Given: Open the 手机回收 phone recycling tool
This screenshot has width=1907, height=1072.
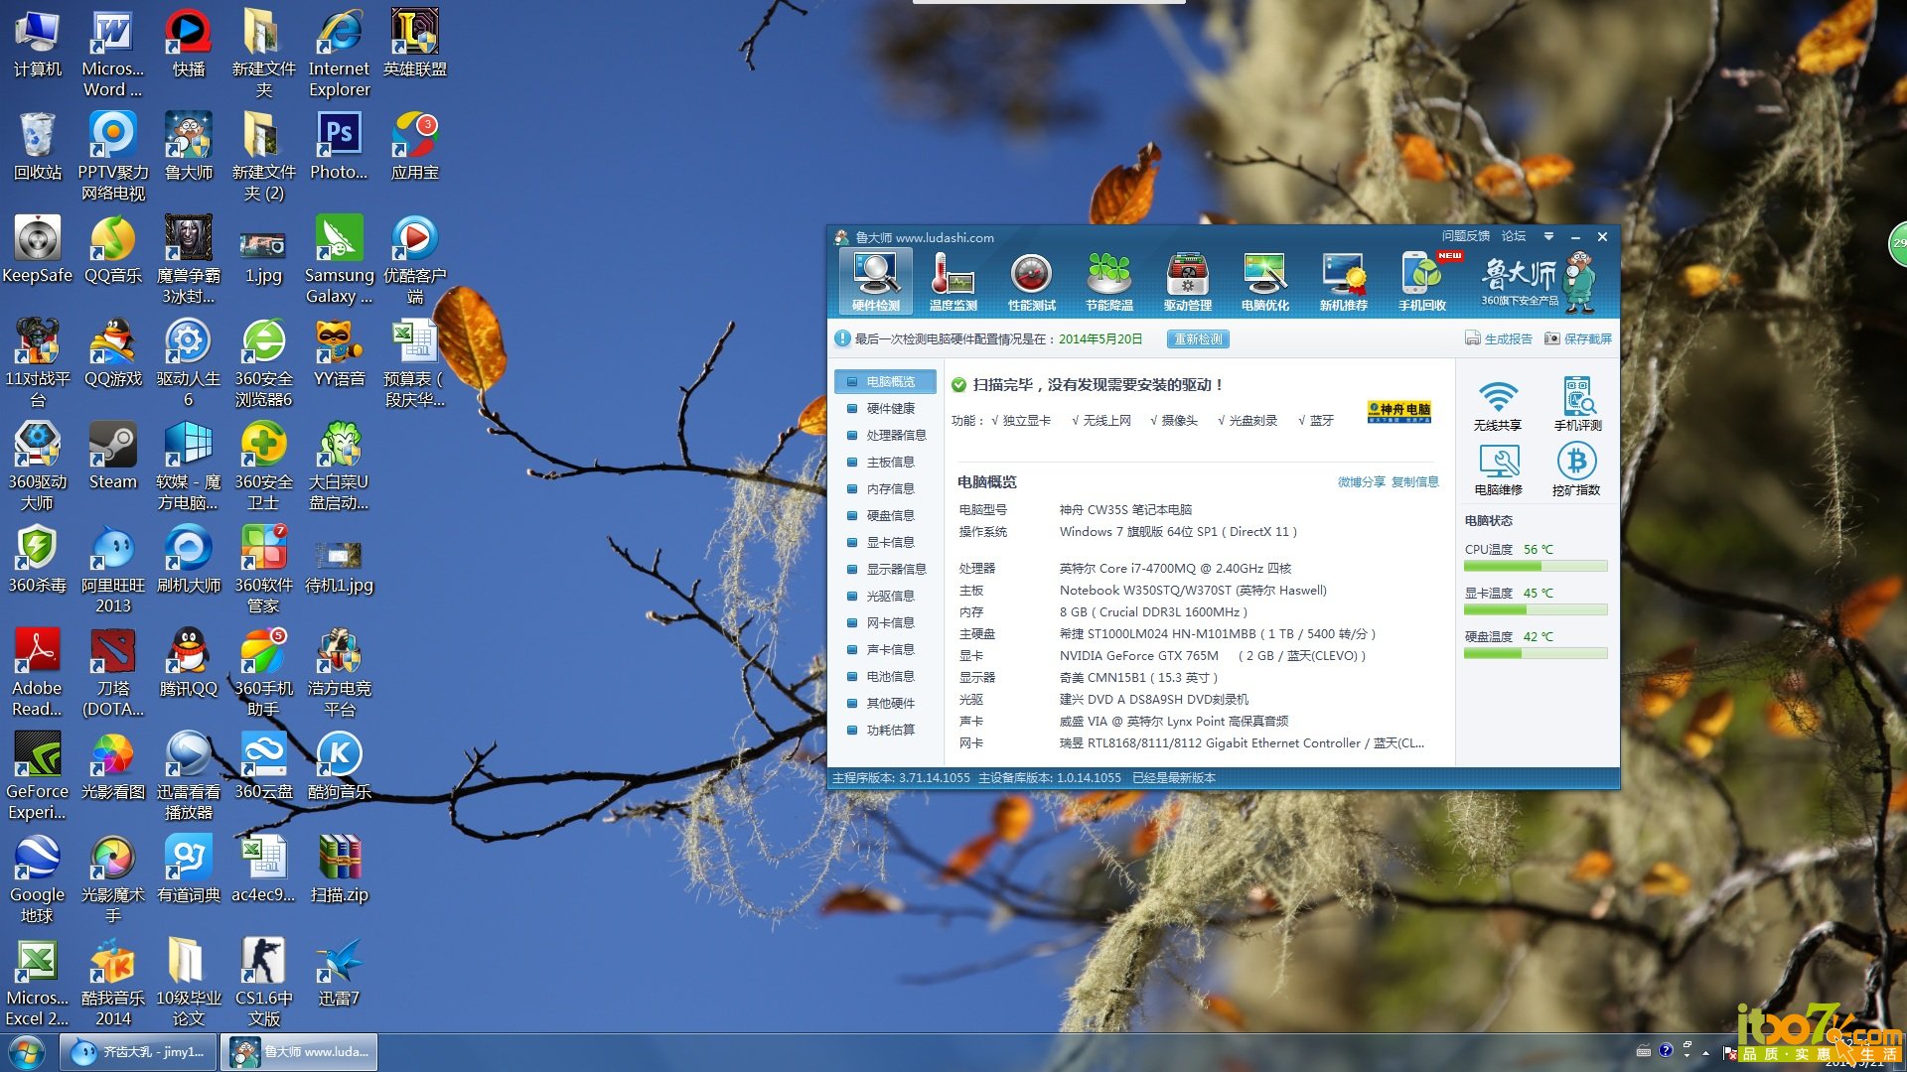Looking at the screenshot, I should [1422, 281].
